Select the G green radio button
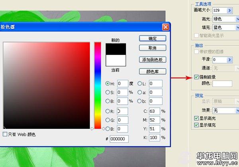 coord(108,120)
